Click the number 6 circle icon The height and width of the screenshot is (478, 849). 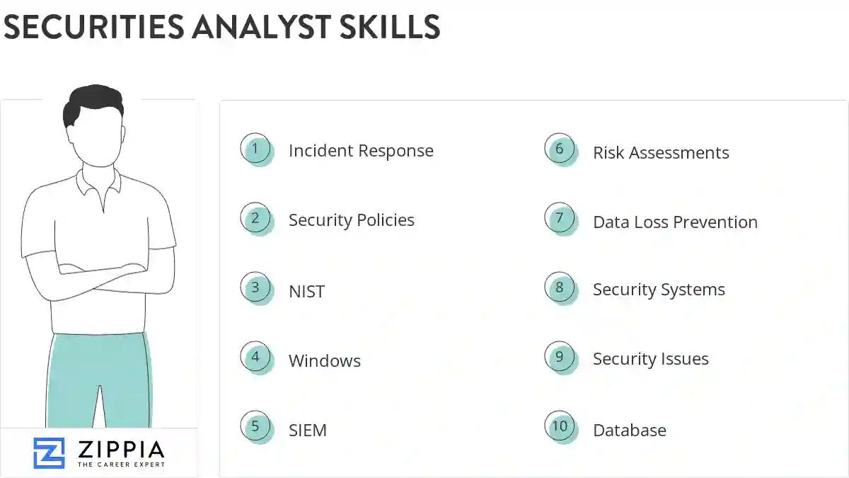point(560,149)
